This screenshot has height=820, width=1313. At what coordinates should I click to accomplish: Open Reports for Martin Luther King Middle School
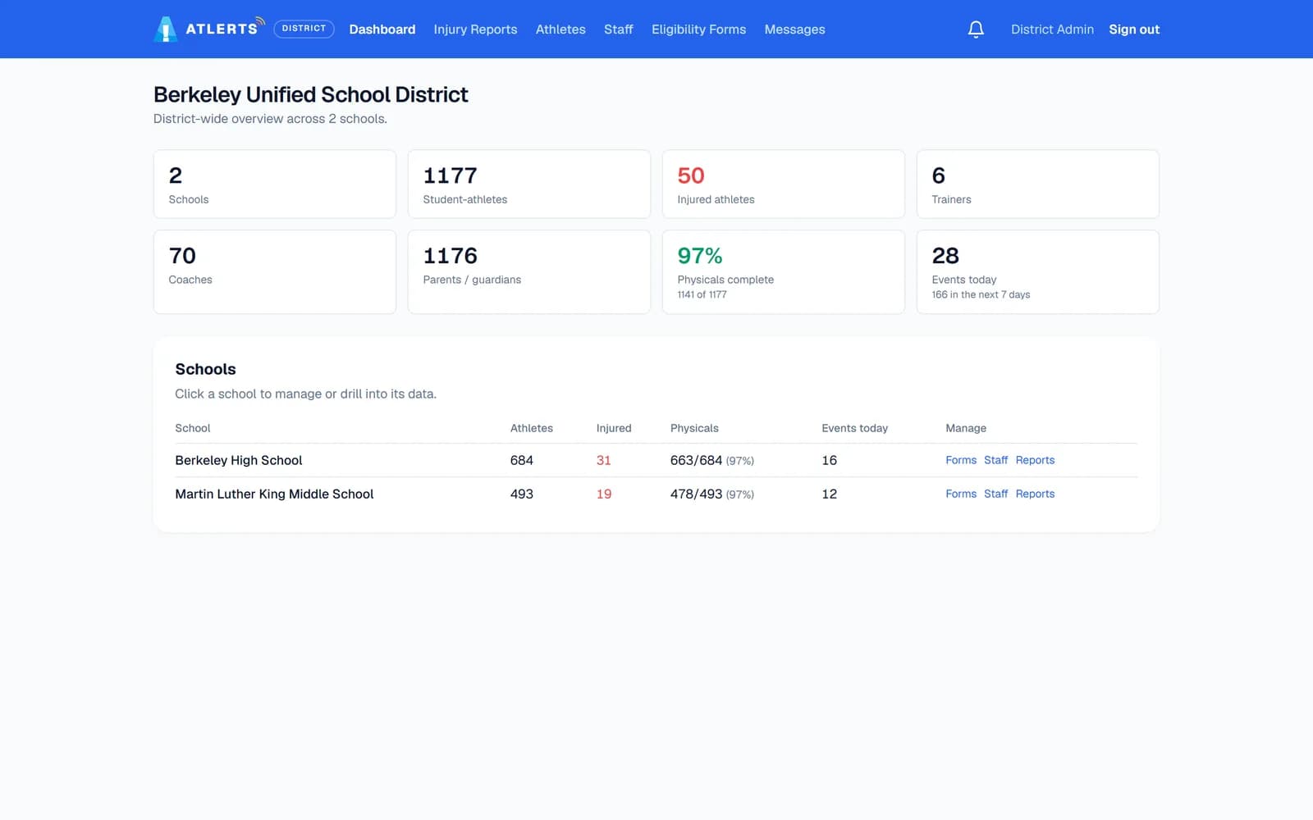1035,494
